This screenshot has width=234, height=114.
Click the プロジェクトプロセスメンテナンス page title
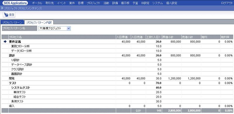coord(23,8)
